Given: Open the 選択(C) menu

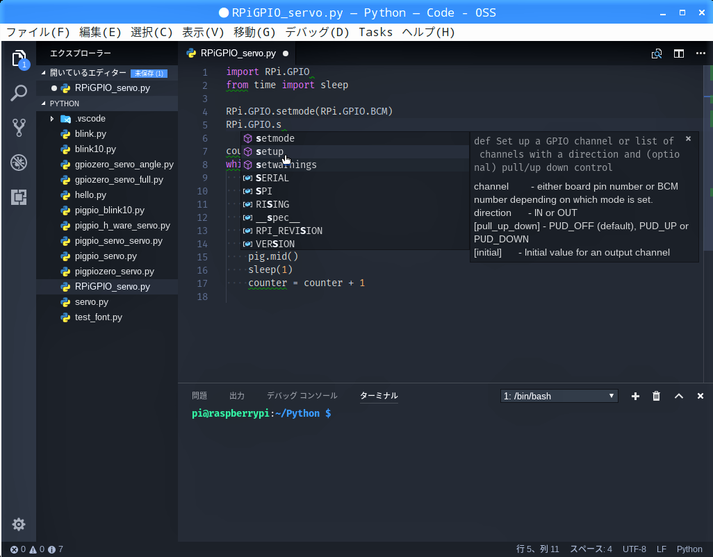Looking at the screenshot, I should [151, 32].
